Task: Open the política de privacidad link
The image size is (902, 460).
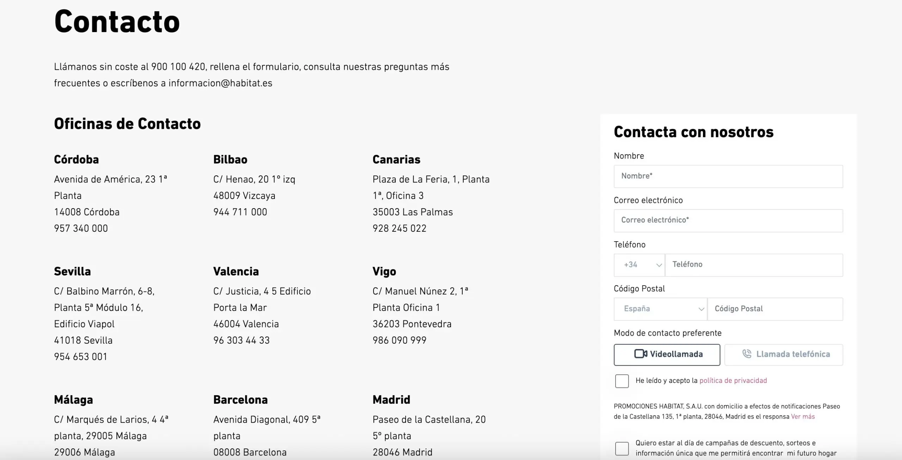Action: pyautogui.click(x=733, y=381)
